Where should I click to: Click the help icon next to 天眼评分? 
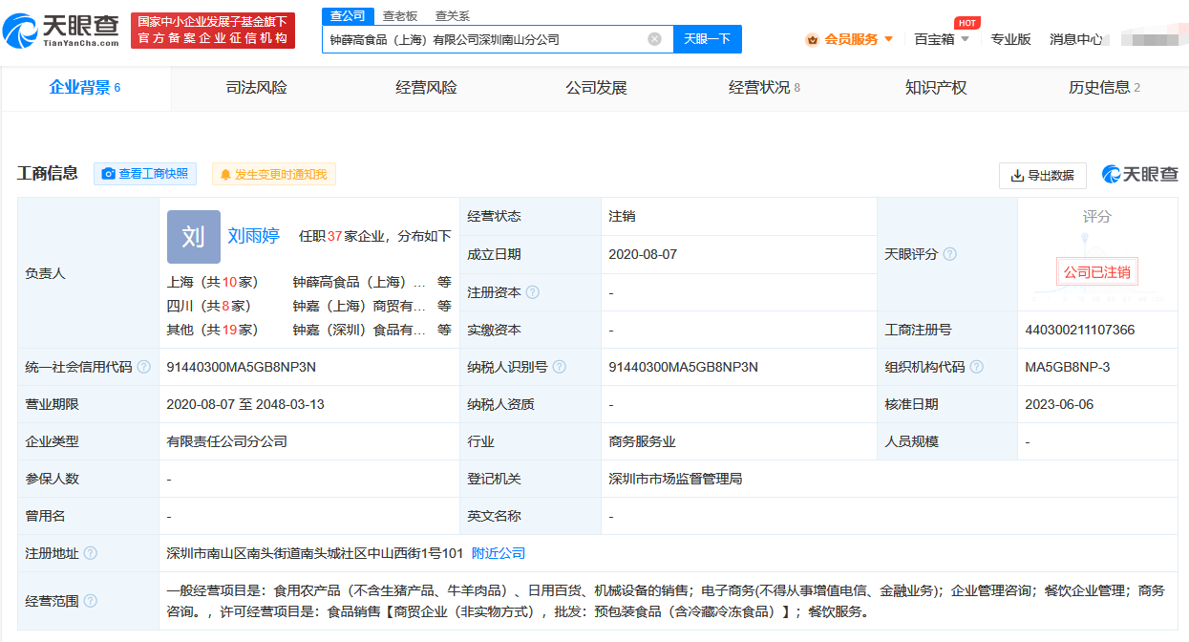click(x=949, y=254)
